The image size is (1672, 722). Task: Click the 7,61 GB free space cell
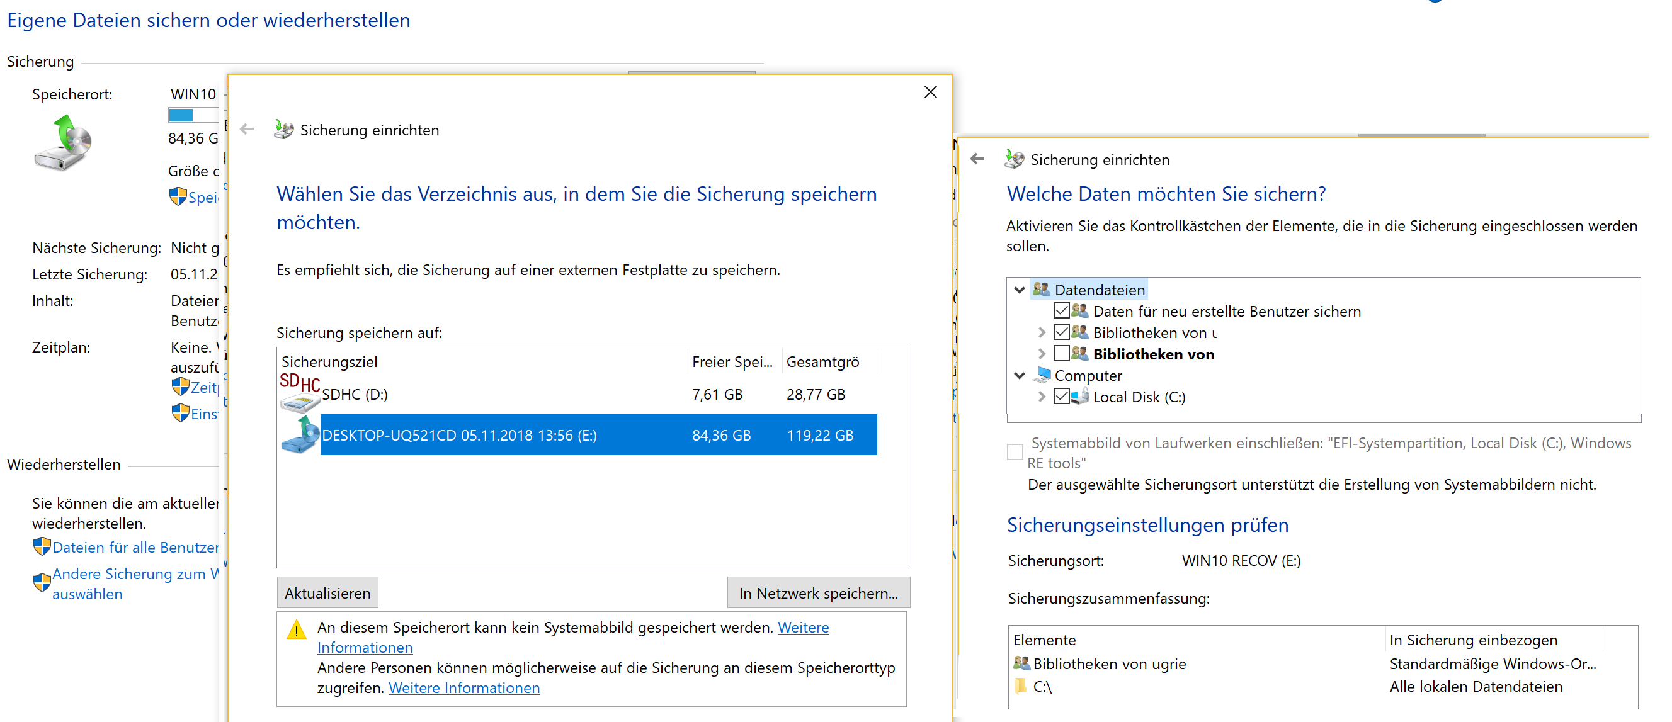pos(717,394)
